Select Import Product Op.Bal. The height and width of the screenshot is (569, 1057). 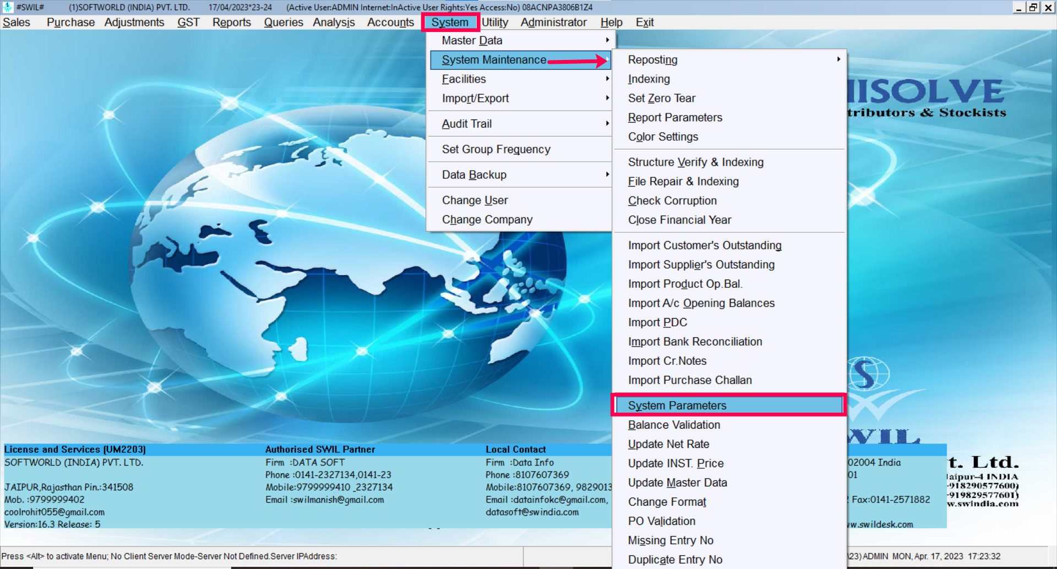(729, 284)
